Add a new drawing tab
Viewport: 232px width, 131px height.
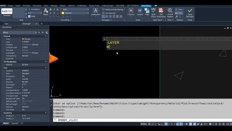click(42, 24)
